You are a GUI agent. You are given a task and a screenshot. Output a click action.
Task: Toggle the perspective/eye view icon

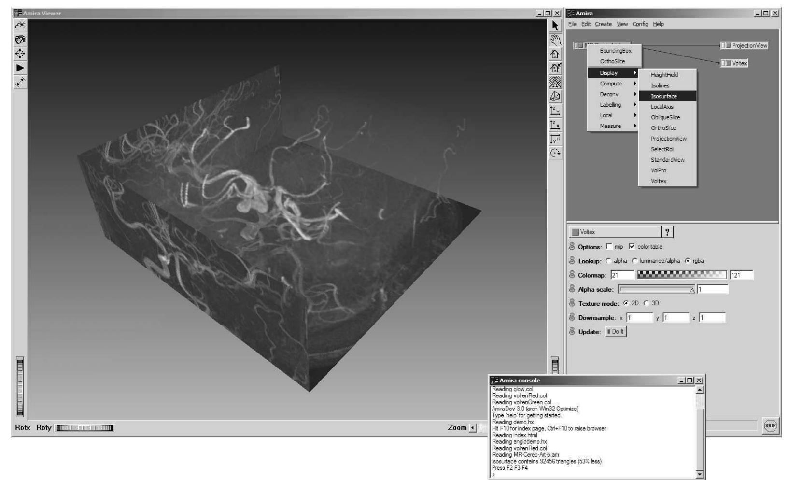[555, 82]
